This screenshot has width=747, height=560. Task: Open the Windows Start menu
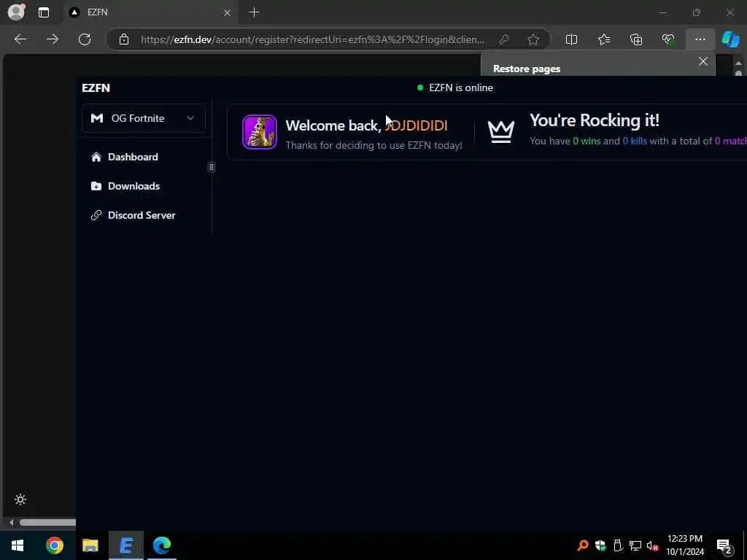tap(18, 545)
